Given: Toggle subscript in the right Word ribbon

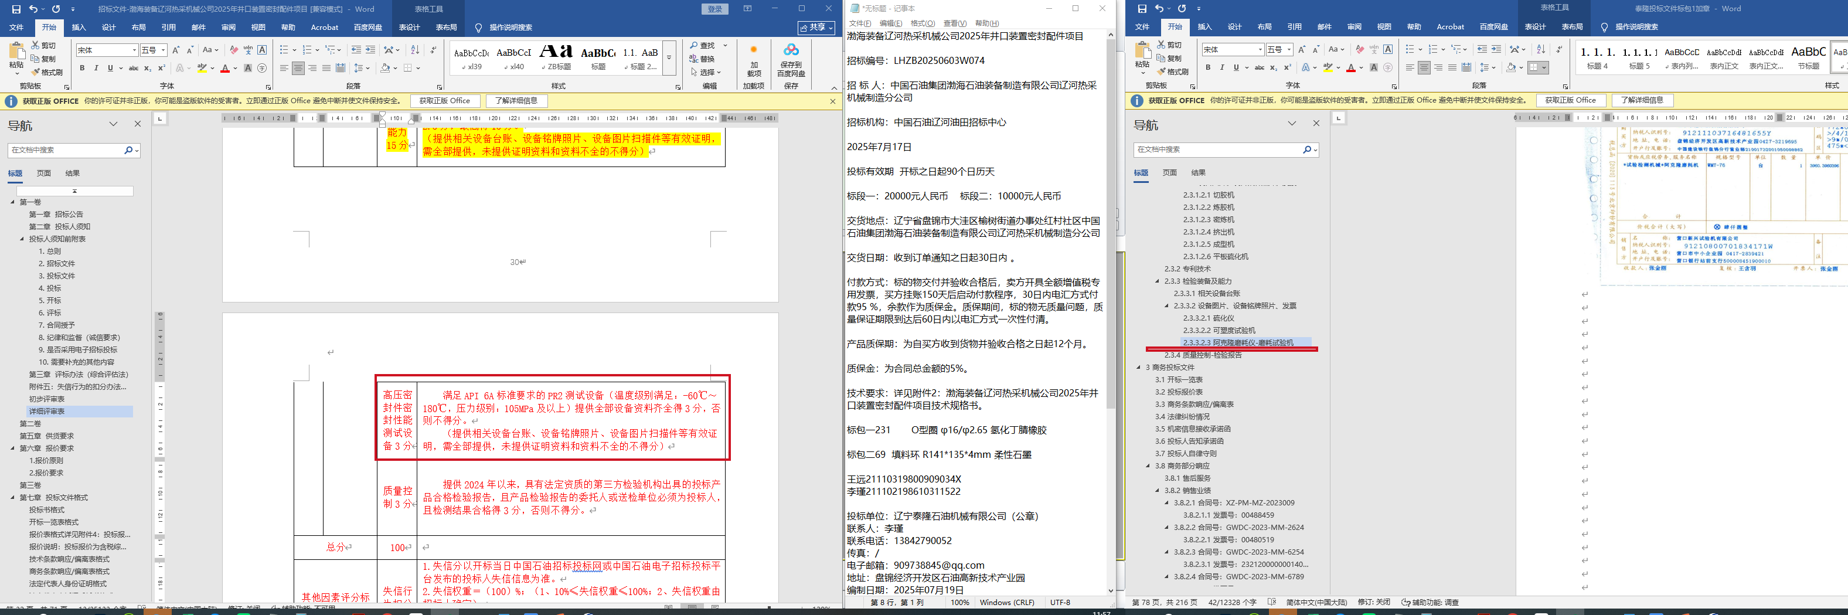Looking at the screenshot, I should coord(1274,67).
